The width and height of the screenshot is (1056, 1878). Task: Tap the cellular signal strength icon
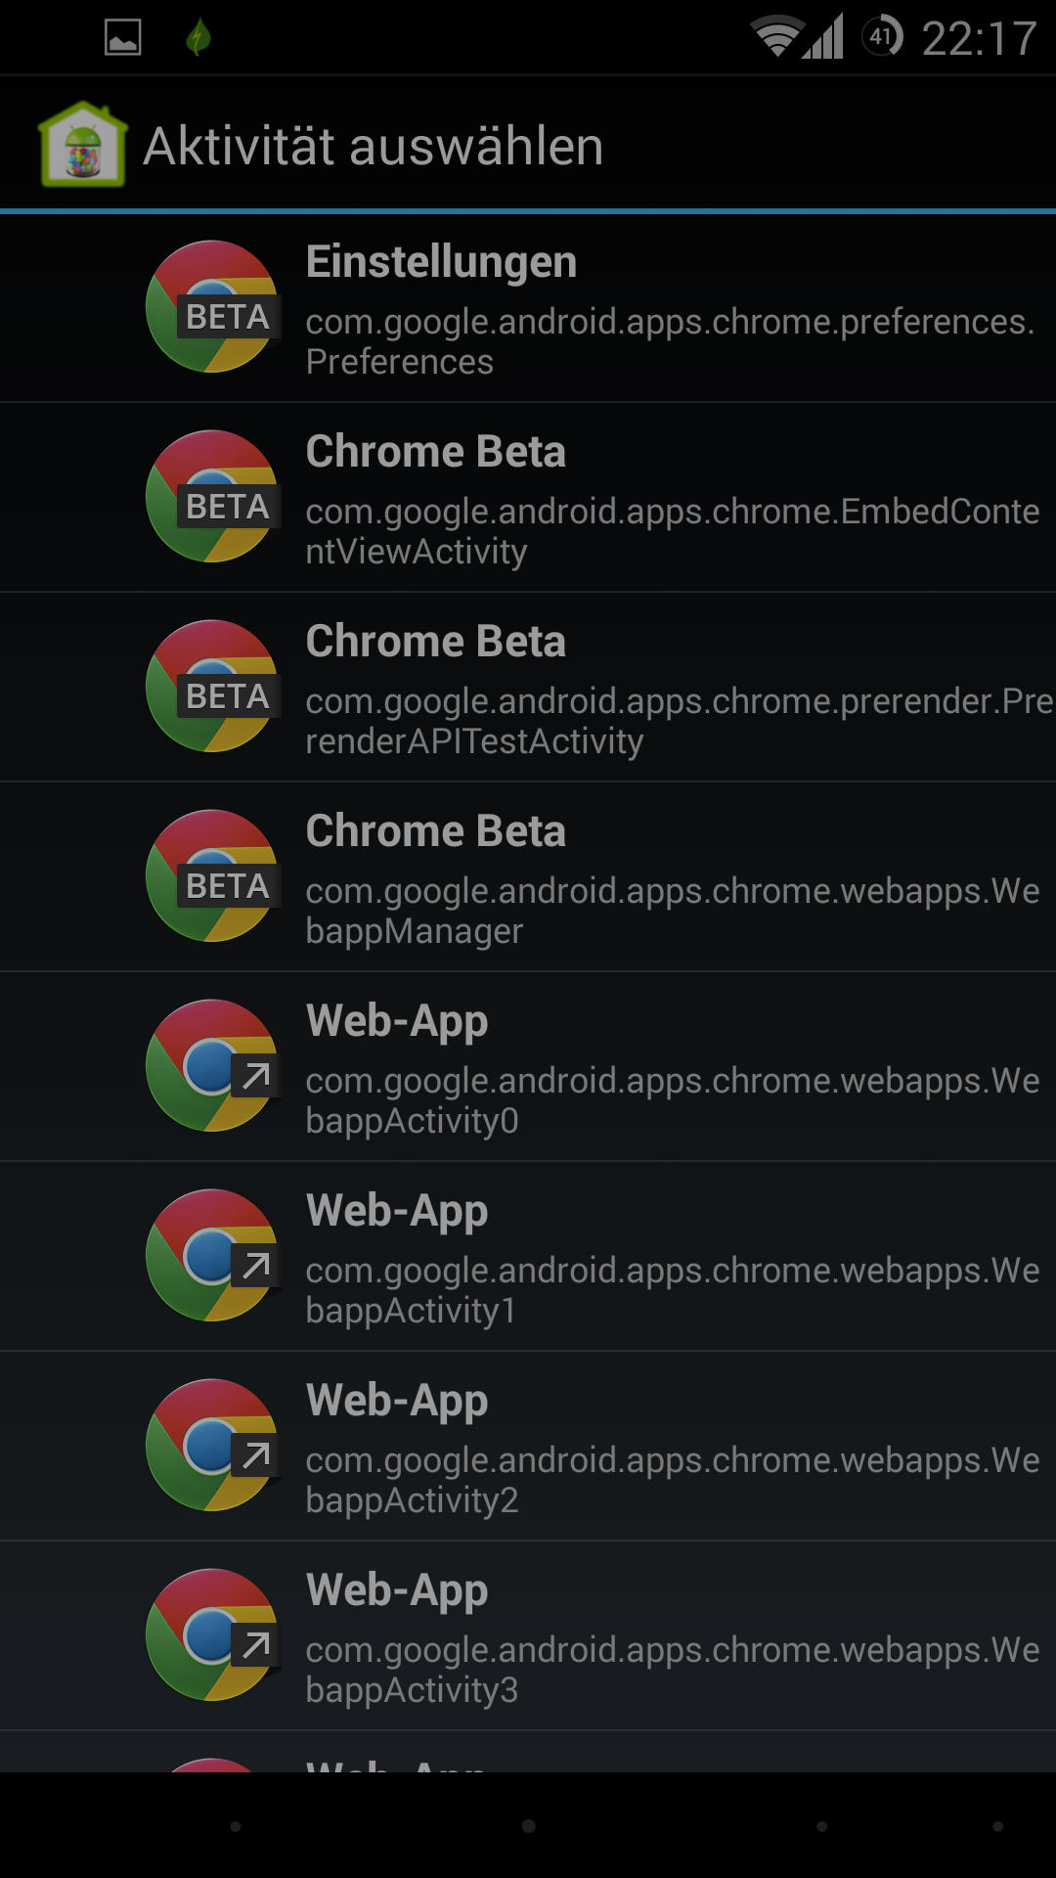[x=823, y=37]
